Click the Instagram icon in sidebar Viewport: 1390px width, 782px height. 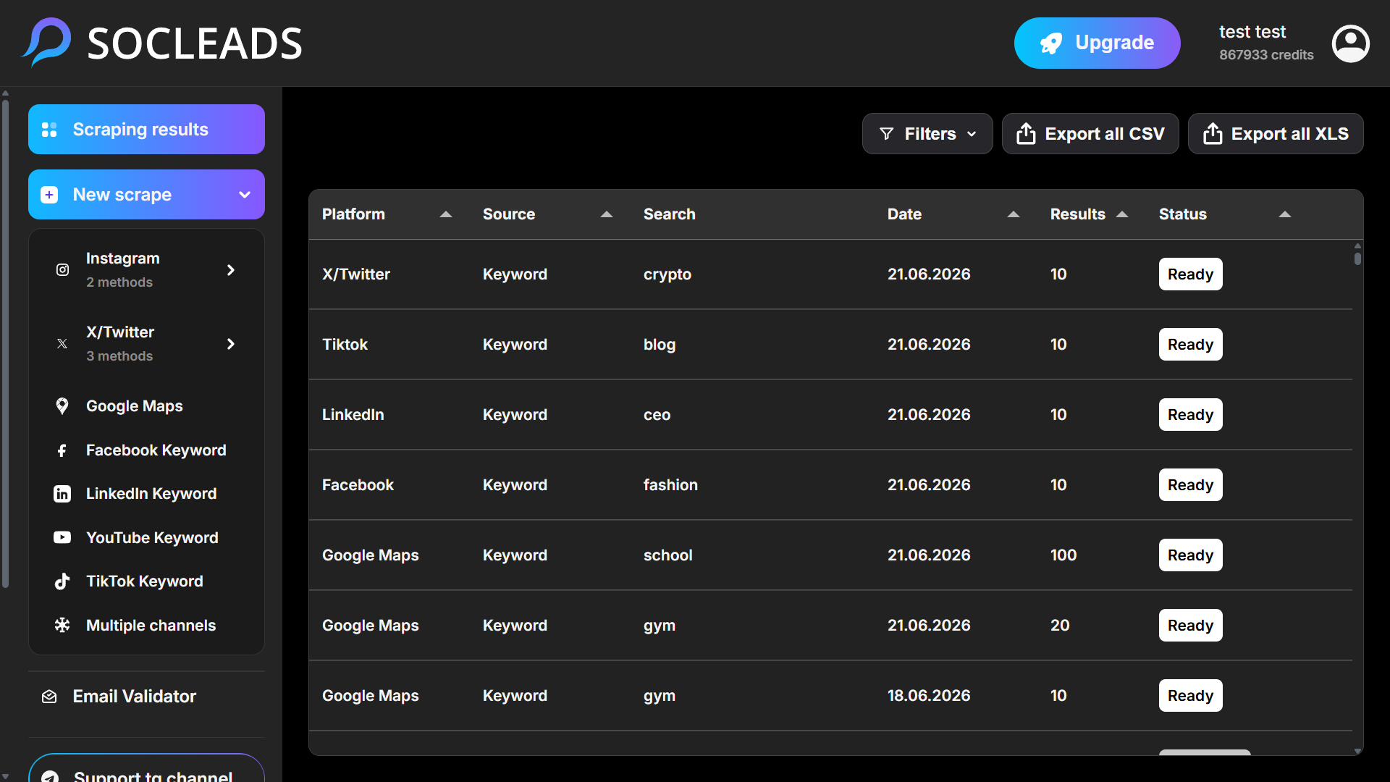click(x=62, y=270)
